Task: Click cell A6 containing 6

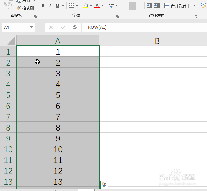Action: (x=58, y=106)
